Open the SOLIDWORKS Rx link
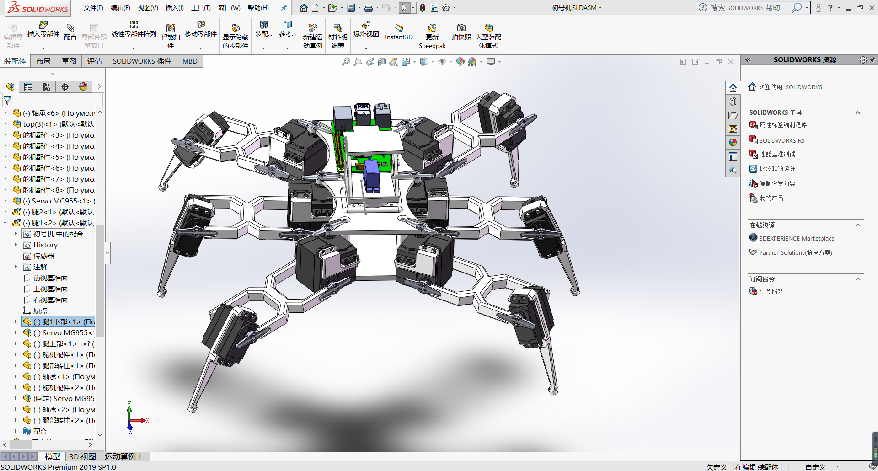Image resolution: width=878 pixels, height=471 pixels. (782, 140)
